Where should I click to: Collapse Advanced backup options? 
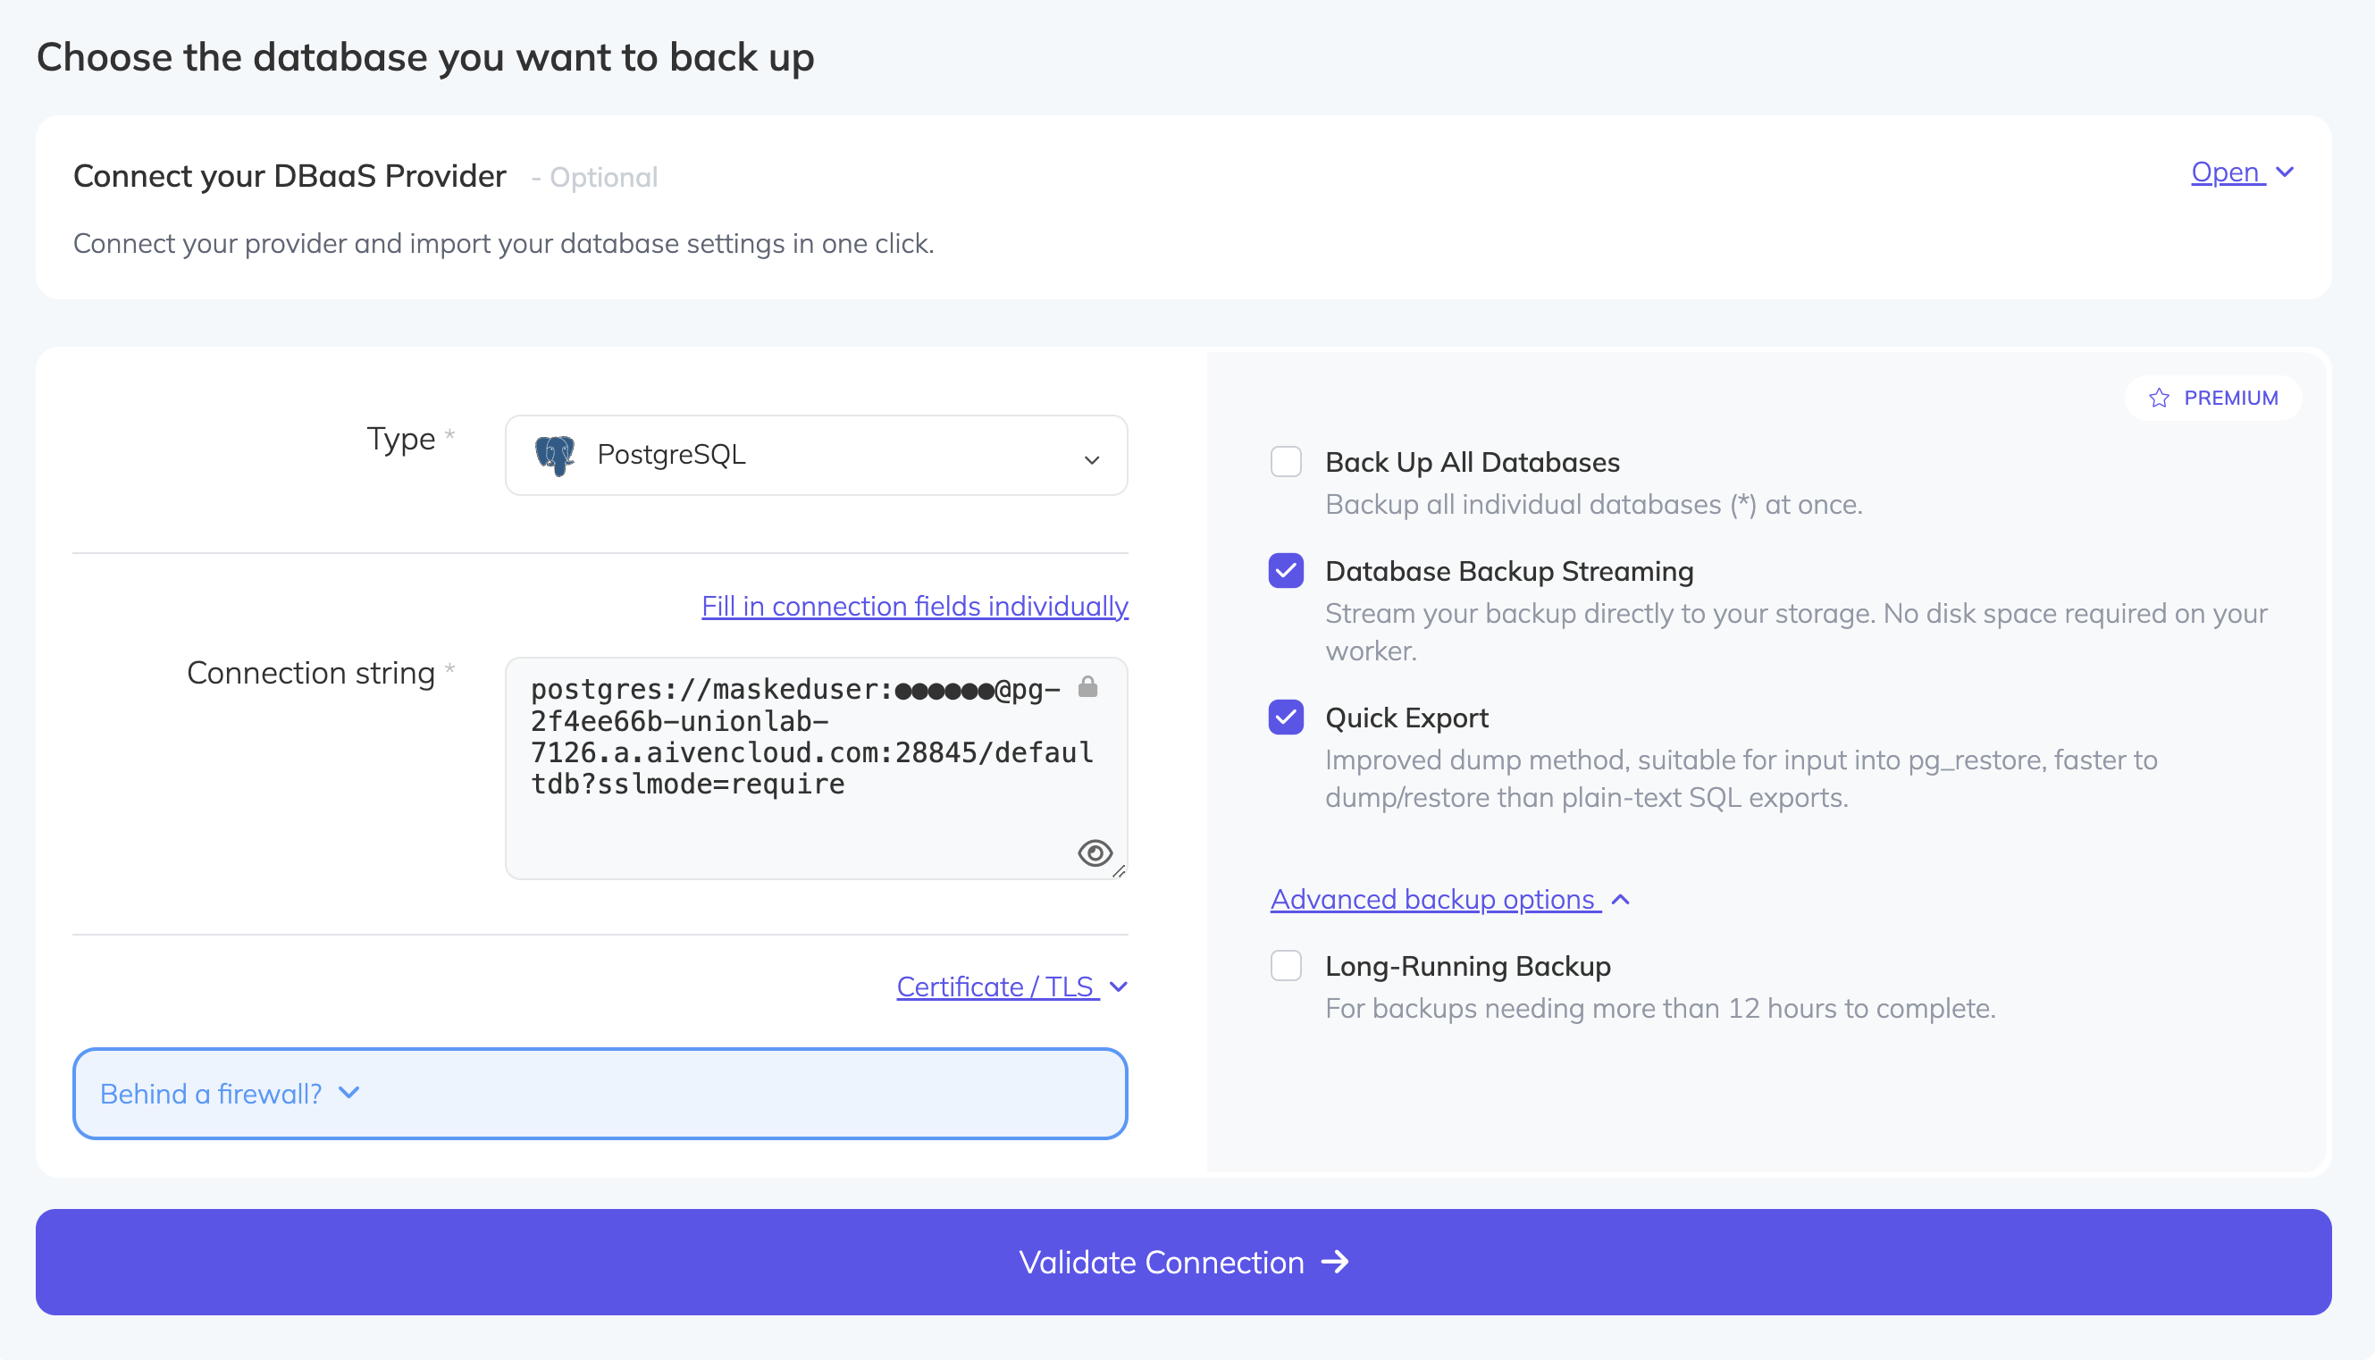tap(1433, 900)
